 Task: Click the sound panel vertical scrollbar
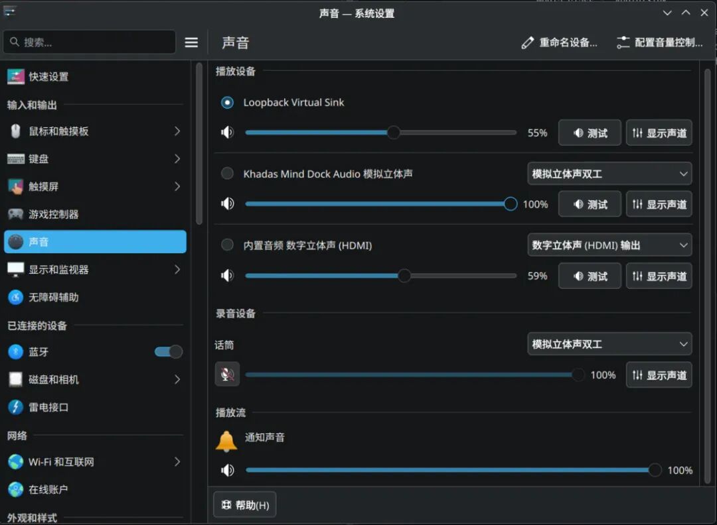708,276
